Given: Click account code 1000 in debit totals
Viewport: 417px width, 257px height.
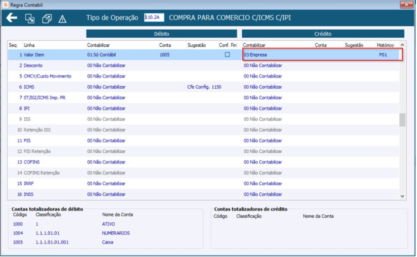Looking at the screenshot, I should (x=18, y=224).
